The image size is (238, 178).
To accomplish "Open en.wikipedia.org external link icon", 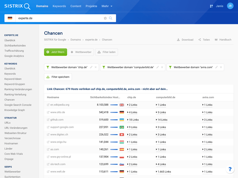I will pyautogui.click(x=48, y=105).
